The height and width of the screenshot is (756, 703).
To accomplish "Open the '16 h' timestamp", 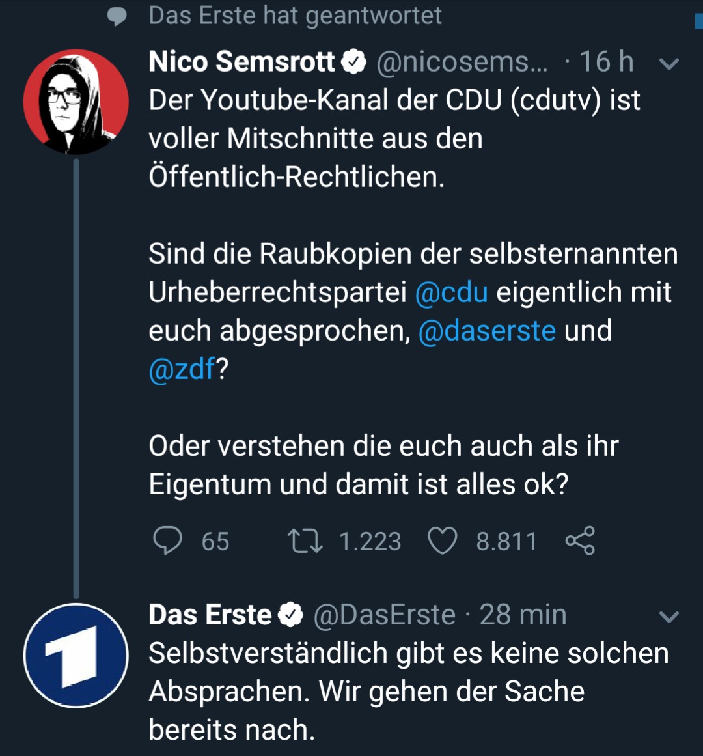I will [x=606, y=62].
